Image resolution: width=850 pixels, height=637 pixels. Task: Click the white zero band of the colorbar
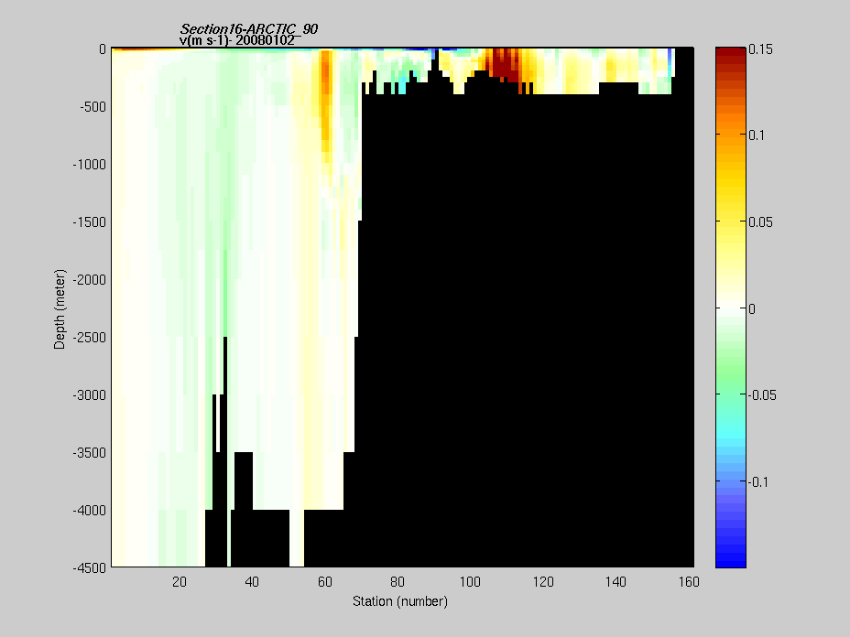731,308
